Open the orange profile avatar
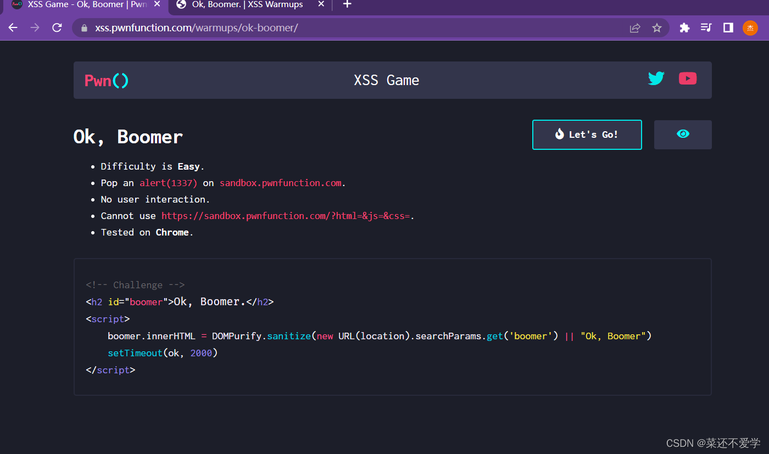 click(750, 28)
